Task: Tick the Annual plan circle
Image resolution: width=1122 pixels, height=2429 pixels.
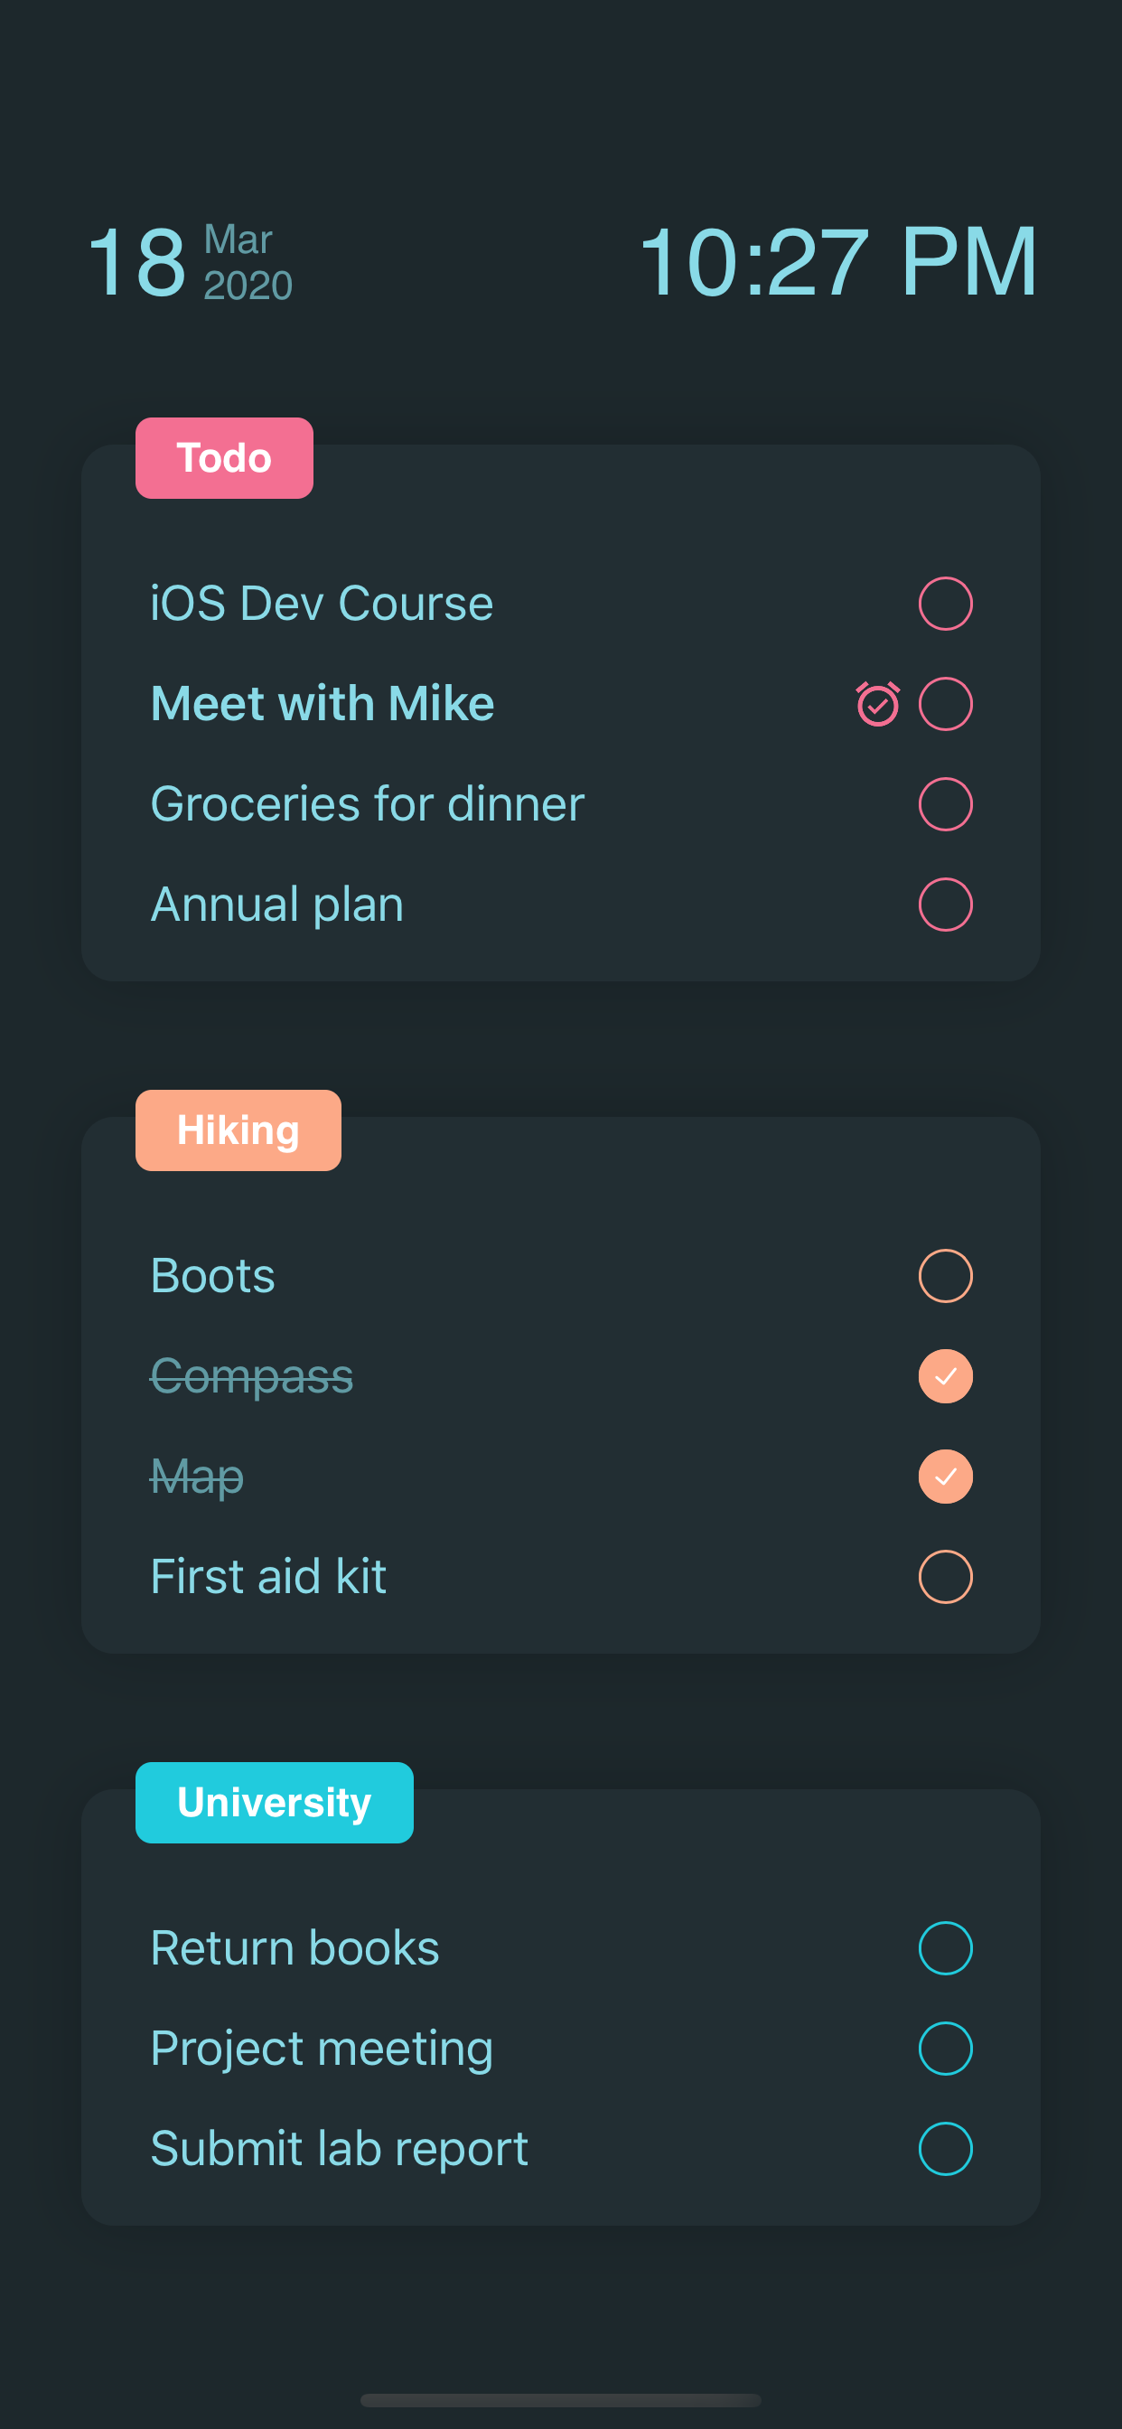Action: coord(945,905)
